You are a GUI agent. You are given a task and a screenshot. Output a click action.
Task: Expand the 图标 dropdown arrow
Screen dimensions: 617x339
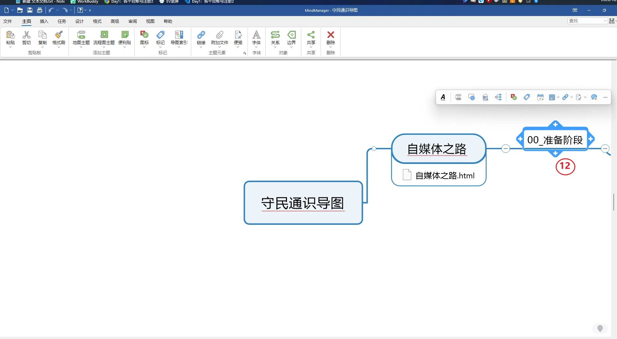point(144,47)
